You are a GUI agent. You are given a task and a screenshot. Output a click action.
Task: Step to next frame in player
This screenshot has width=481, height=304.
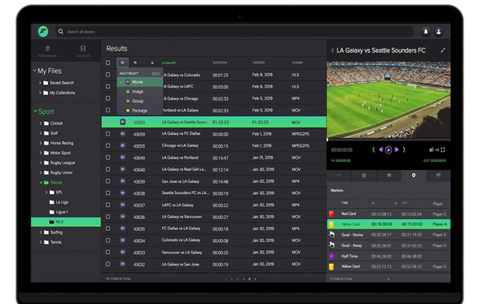[396, 149]
